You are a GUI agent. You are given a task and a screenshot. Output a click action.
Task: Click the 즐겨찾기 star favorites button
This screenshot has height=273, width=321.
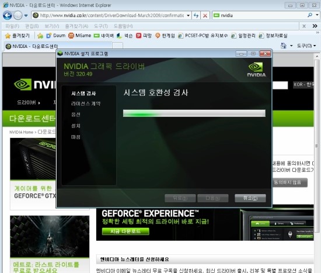(x=18, y=36)
